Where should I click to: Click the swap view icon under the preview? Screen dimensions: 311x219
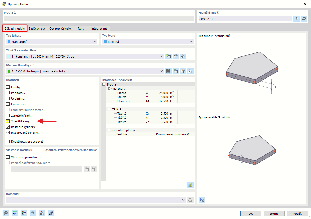(202, 200)
